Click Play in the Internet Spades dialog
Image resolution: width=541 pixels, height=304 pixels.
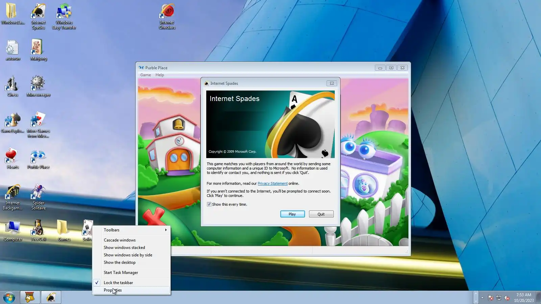292,214
